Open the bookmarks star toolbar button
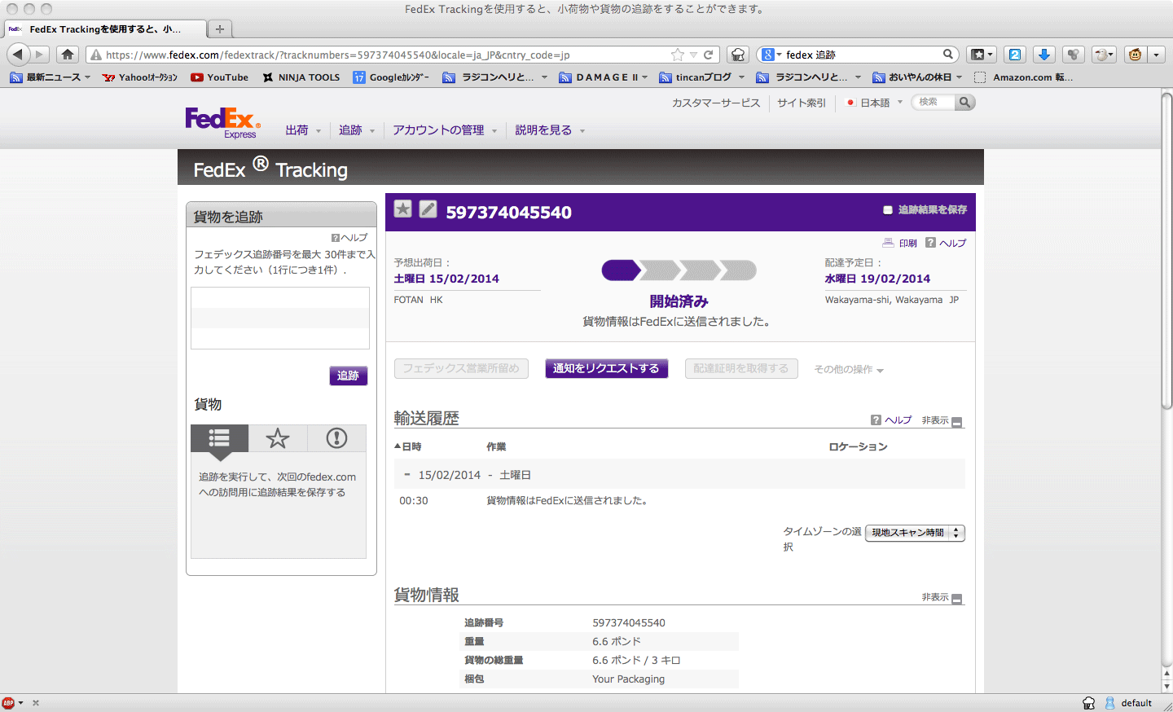This screenshot has height=712, width=1173. tap(981, 55)
